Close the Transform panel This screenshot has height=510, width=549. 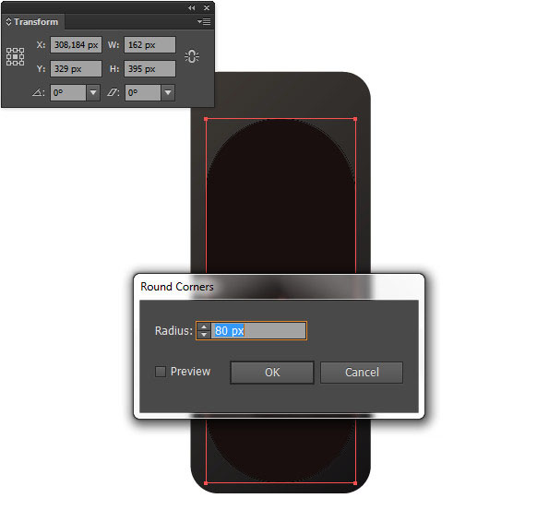click(x=207, y=7)
